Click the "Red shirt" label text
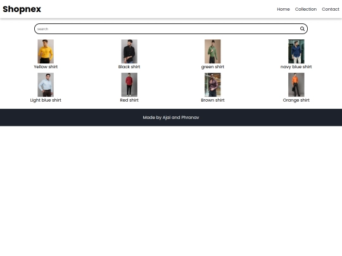The width and height of the screenshot is (342, 256). (x=129, y=100)
